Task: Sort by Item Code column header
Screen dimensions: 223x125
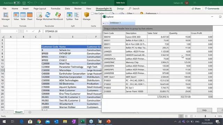Action: click(114, 33)
